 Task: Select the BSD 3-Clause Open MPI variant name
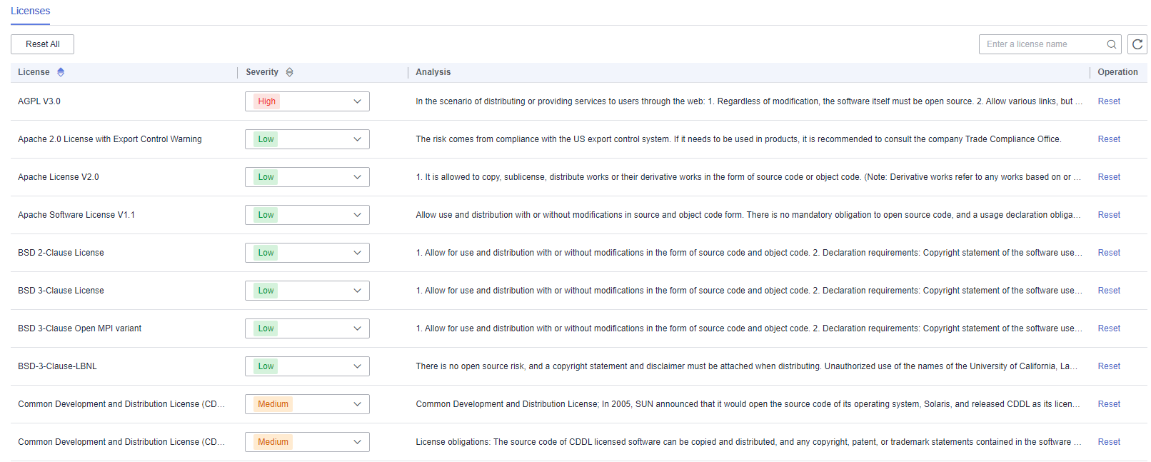click(x=80, y=328)
